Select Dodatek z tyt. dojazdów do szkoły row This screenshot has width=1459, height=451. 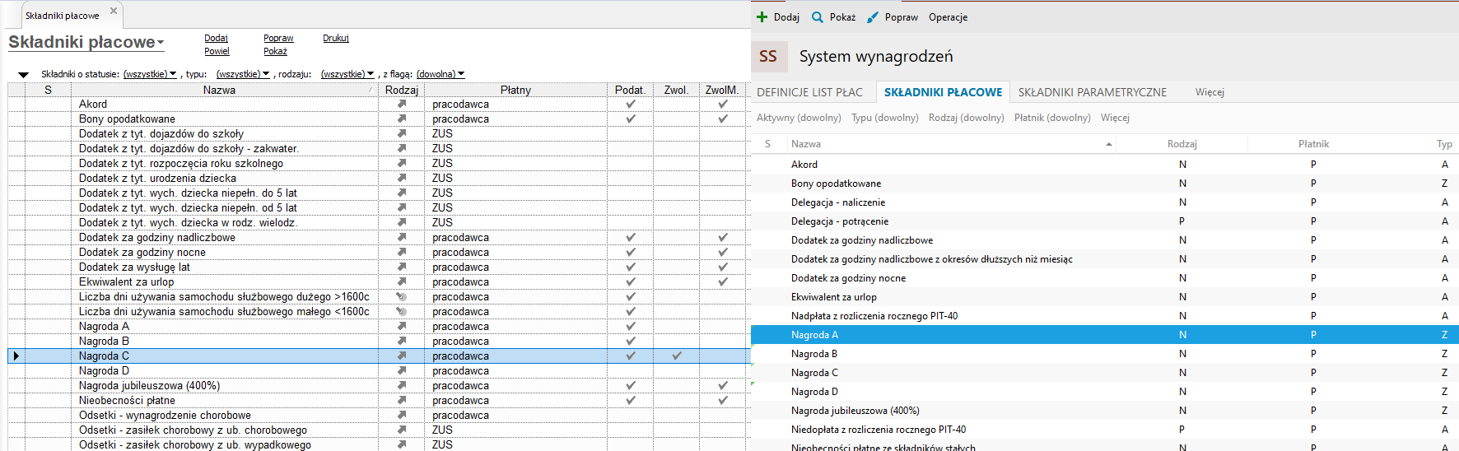click(379, 134)
